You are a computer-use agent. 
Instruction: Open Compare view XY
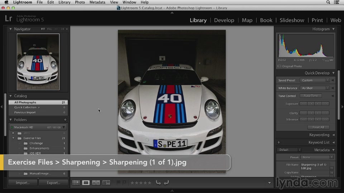[96, 183]
